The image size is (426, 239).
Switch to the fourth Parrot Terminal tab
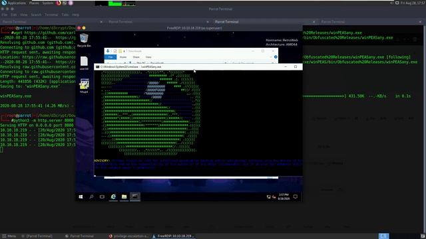(371, 22)
